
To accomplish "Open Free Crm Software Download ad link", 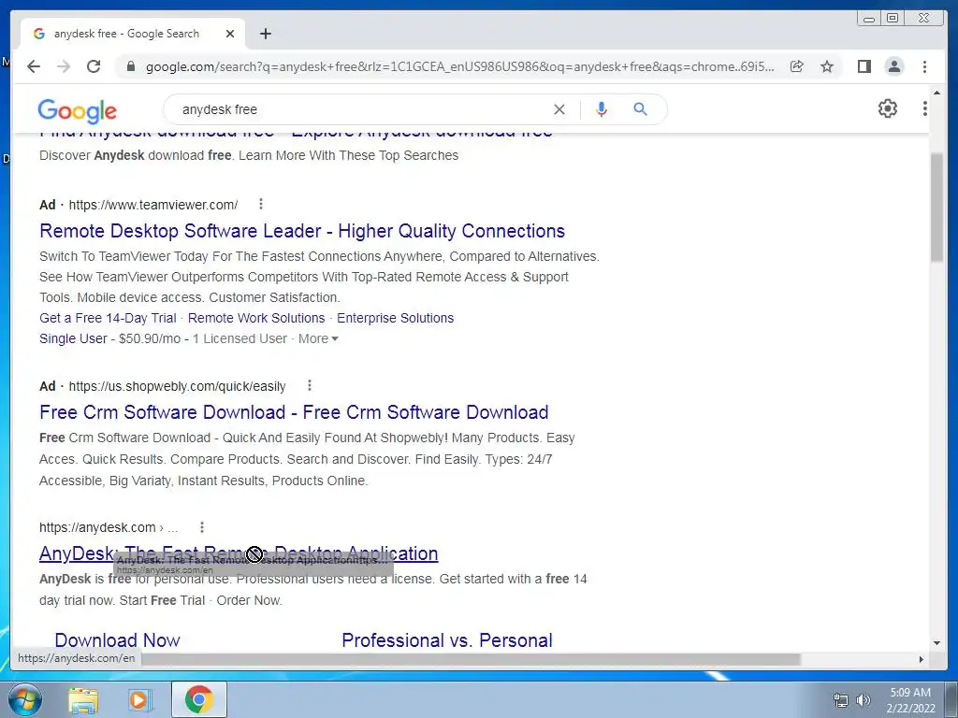I will (x=294, y=412).
